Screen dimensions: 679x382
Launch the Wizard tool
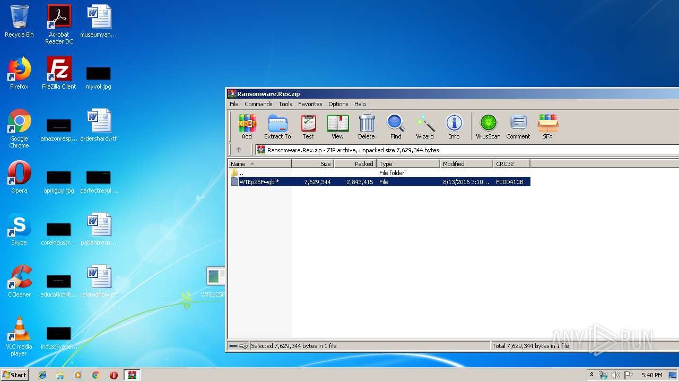pos(425,127)
